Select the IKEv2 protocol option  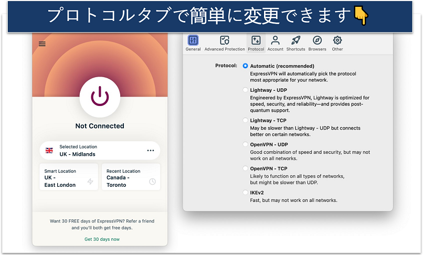[245, 193]
